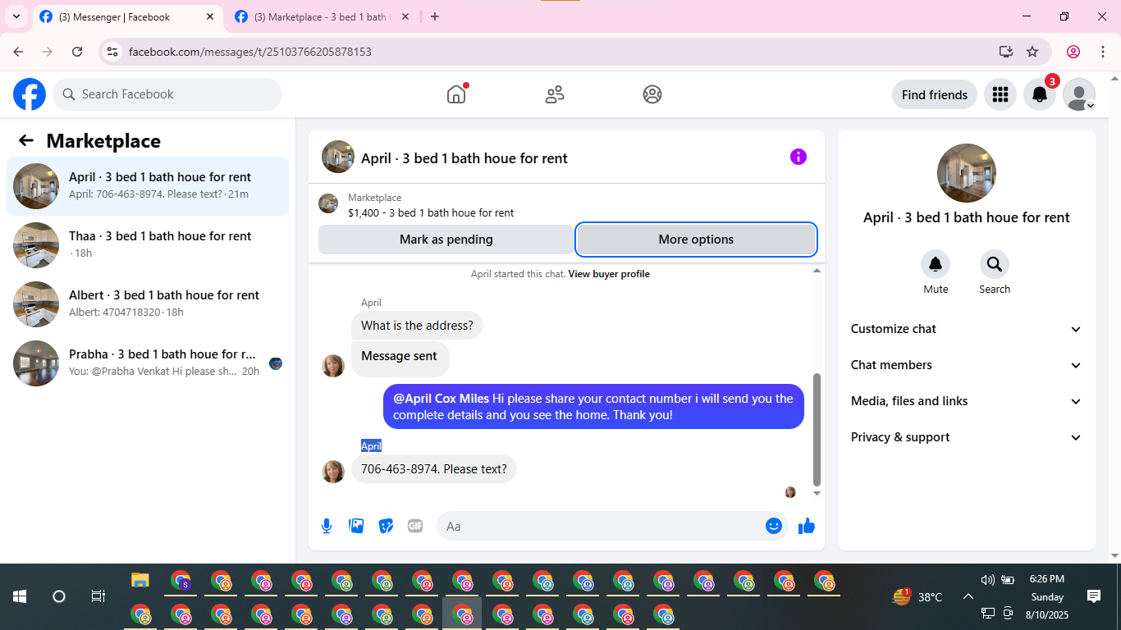Search in conversation with magnifier icon
This screenshot has width=1121, height=630.
click(995, 264)
